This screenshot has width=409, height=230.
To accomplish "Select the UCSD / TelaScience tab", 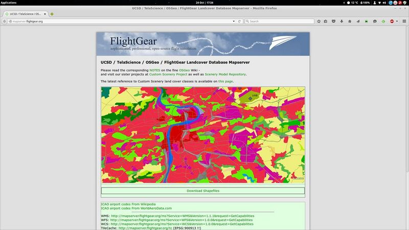I will 25,14.
